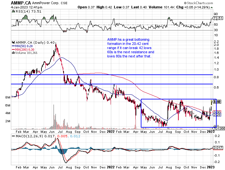Click the 2022 year label on price axis

(x=111, y=132)
